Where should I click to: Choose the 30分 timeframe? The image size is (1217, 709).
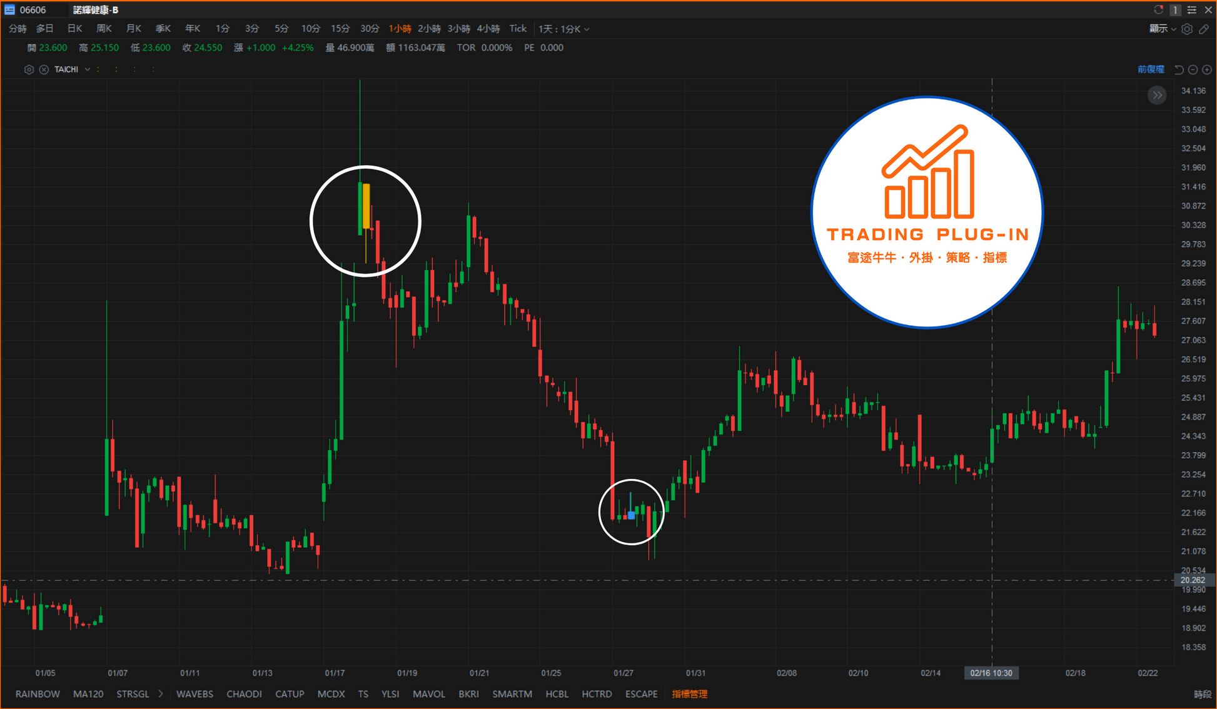coord(370,29)
